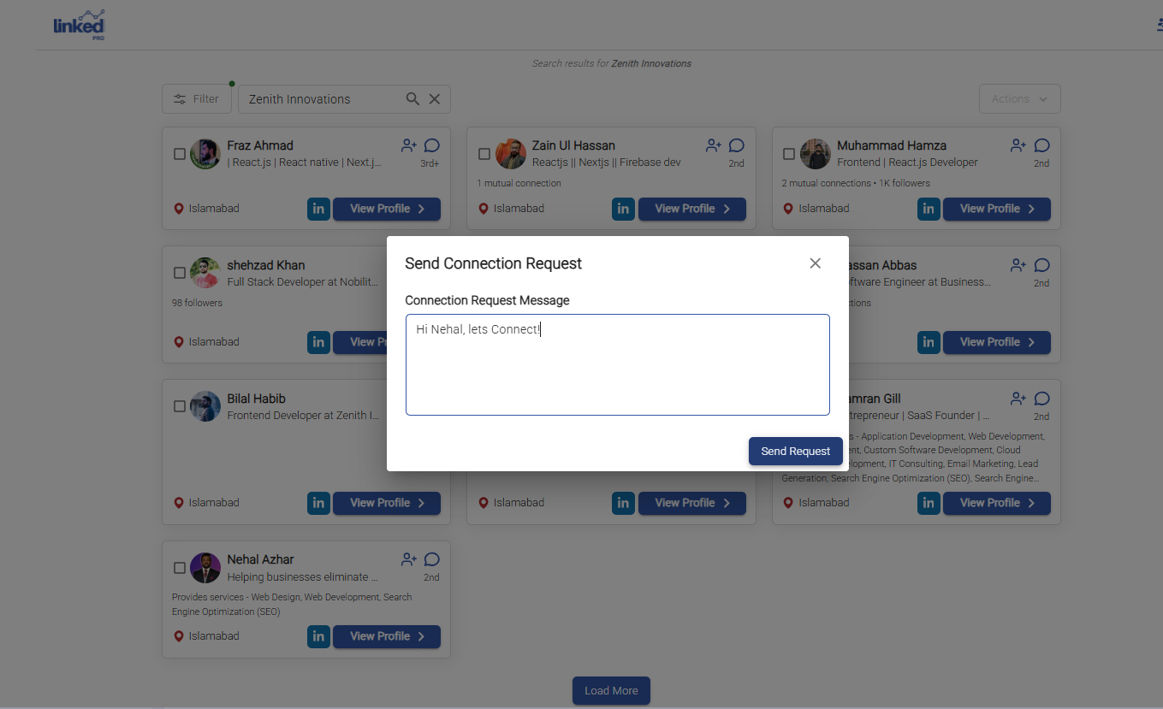Click LinkedIn icon on Muhammad Hamza card
Image resolution: width=1163 pixels, height=709 pixels.
click(929, 209)
